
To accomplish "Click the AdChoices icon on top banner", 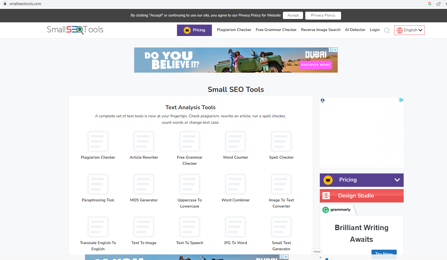I will (x=331, y=50).
